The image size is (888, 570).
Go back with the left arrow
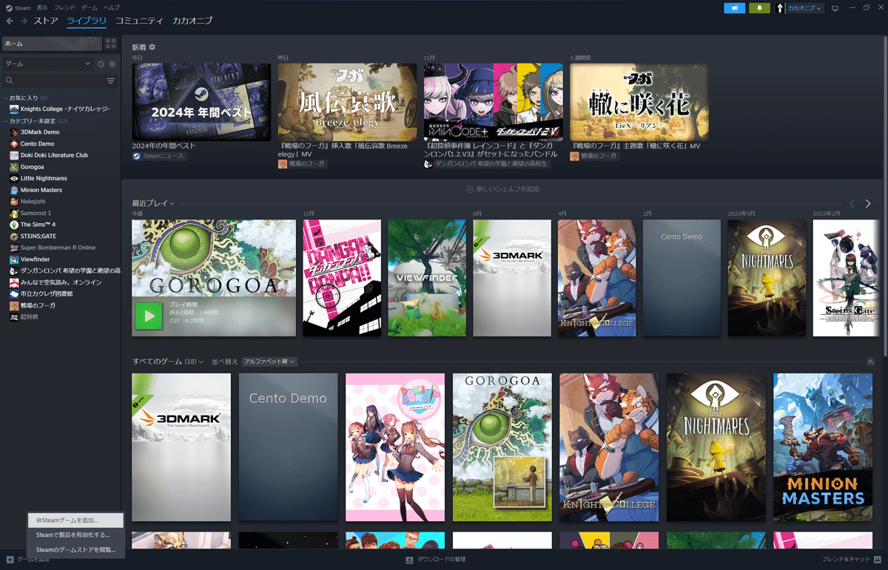pyautogui.click(x=10, y=21)
